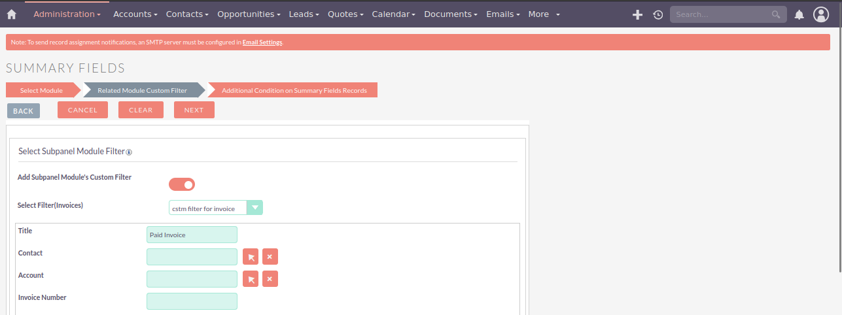Screen dimensions: 842x315
Task: Open the Email Settings link
Action: pyautogui.click(x=262, y=42)
